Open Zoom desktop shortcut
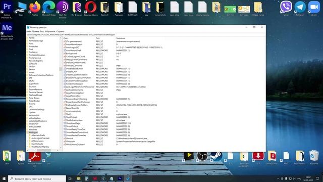This screenshot has height=182, width=323. click(314, 9)
